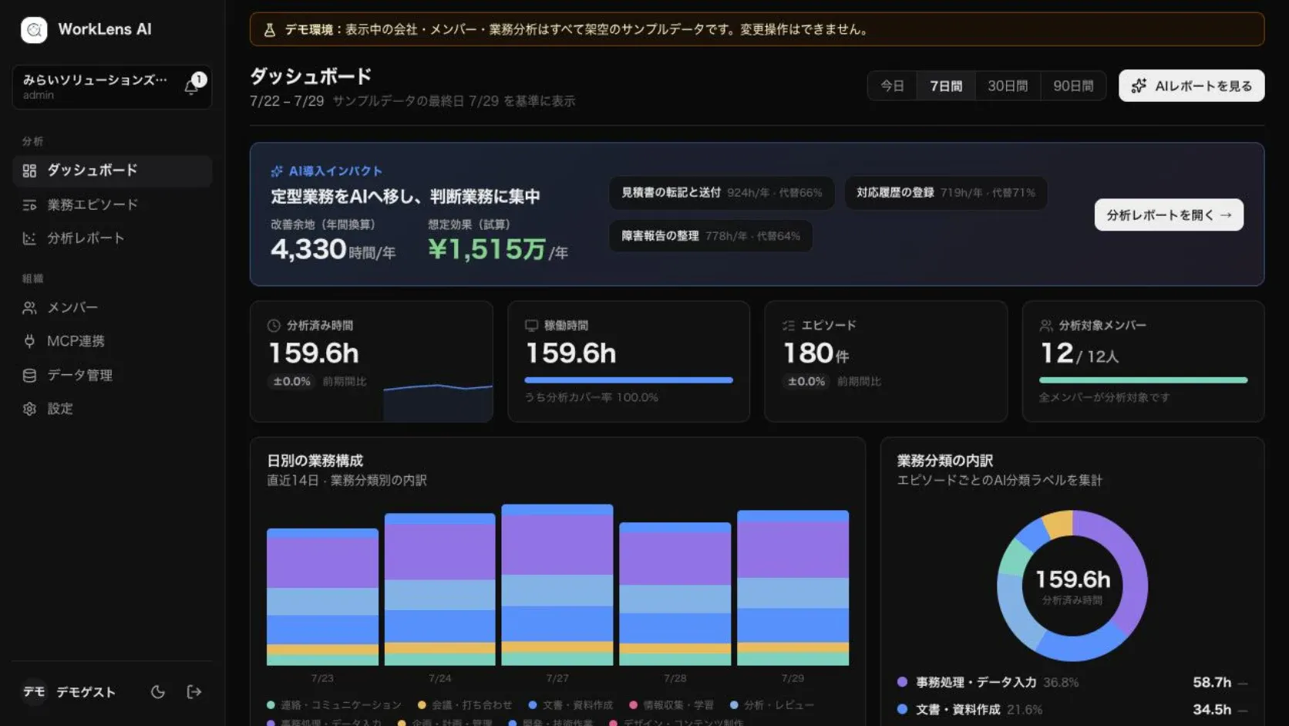The image size is (1289, 726).
Task: Click the 対応履歴の登録 chip
Action: coord(946,193)
